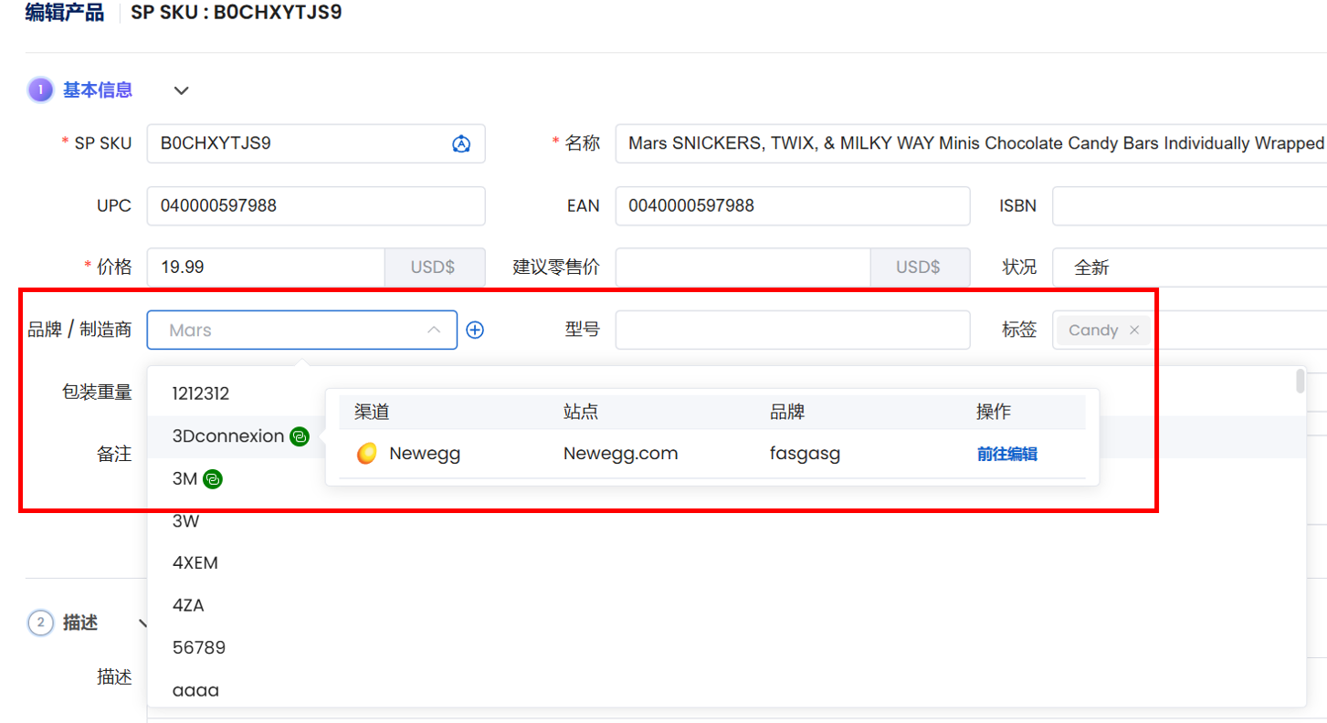The height and width of the screenshot is (723, 1327).
Task: Remove the Candy tag
Action: 1134,330
